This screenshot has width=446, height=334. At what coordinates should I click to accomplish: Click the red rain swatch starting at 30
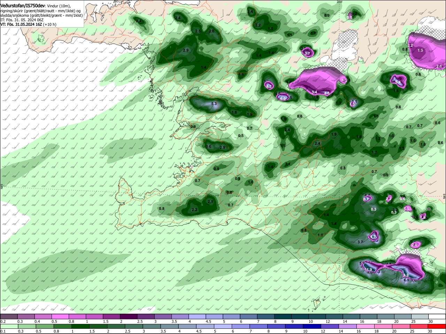[436, 326]
